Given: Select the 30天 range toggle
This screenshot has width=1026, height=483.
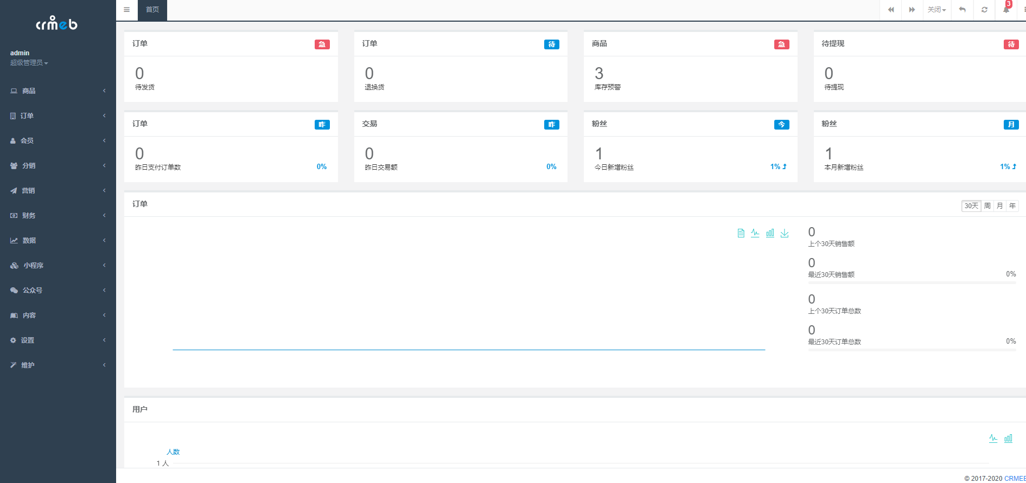Looking at the screenshot, I should tap(971, 206).
